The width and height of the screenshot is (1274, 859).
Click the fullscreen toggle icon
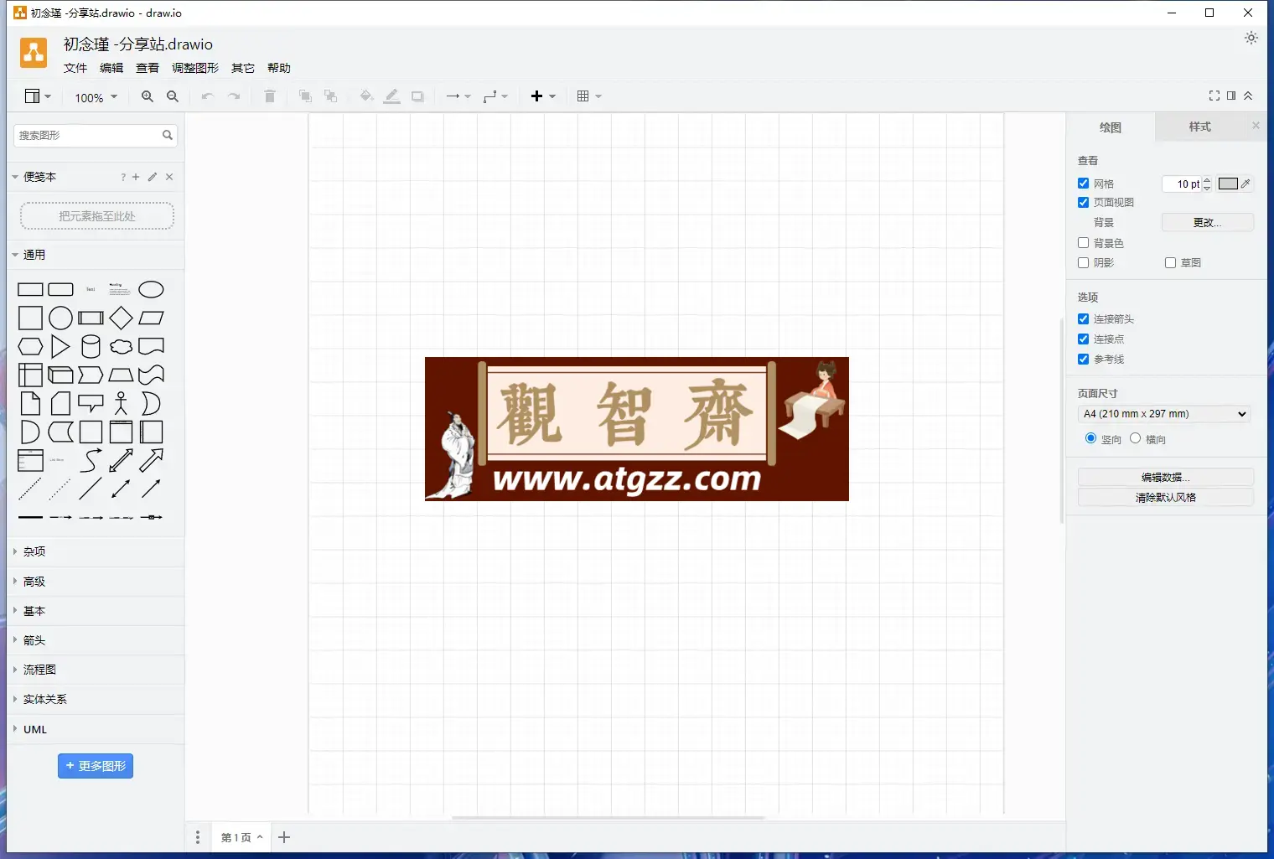(x=1214, y=96)
